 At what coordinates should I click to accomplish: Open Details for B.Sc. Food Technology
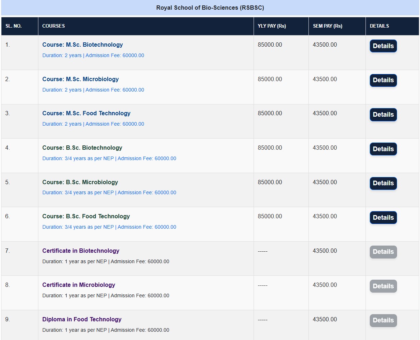tap(383, 218)
